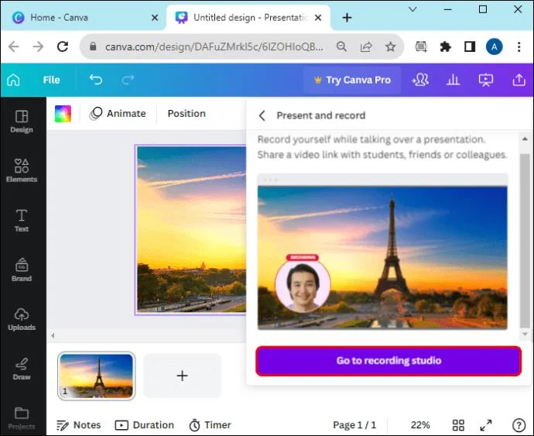Screen dimensions: 534x436
Task: Open the Uploads panel
Action: tap(22, 319)
